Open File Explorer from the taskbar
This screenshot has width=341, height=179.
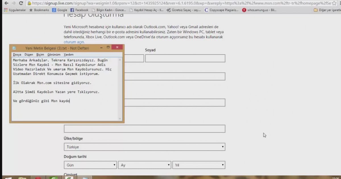pos(22,178)
